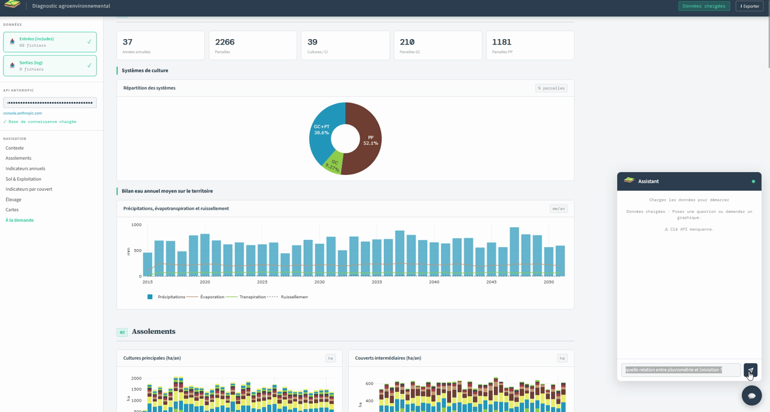
Task: Click the Systèmes de culture heading
Action: (145, 70)
